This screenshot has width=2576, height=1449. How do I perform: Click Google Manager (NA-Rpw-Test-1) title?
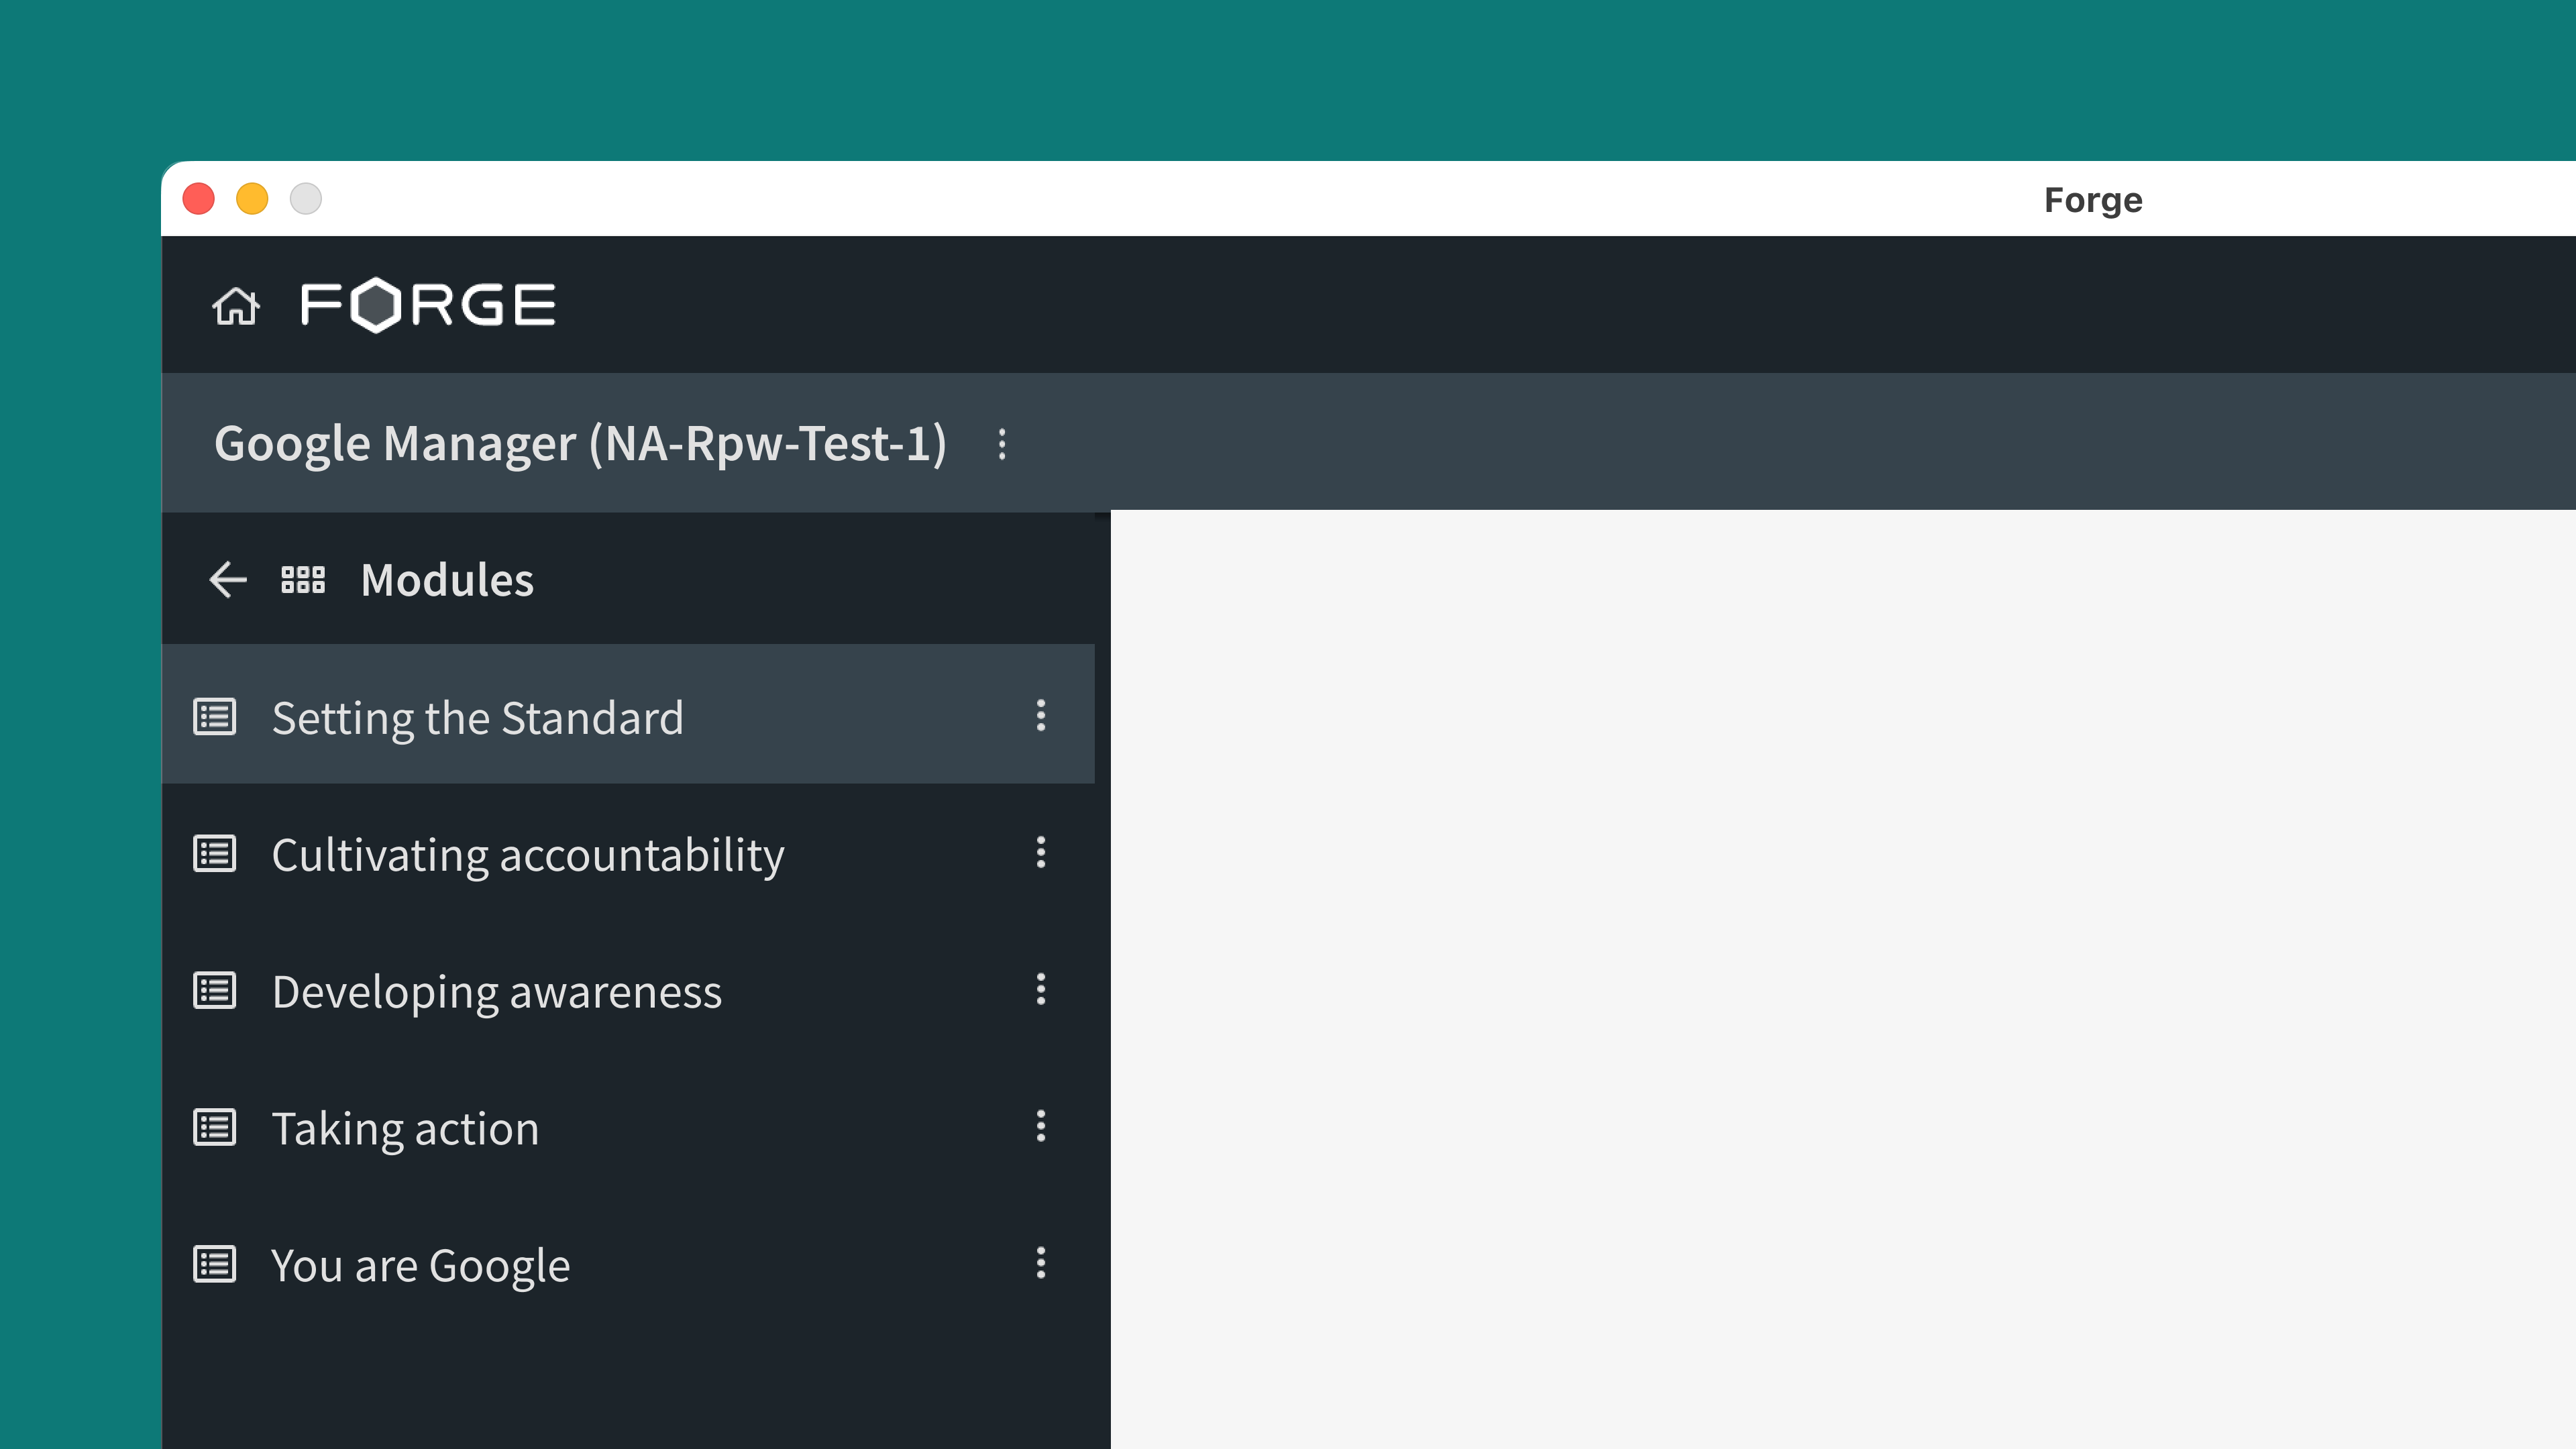coord(580,444)
